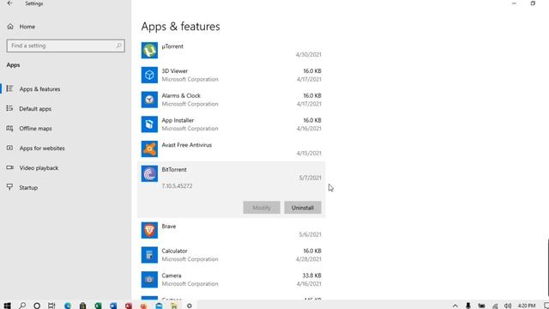
Task: Click the 5/6/2021 date for Brave
Action: tap(310, 234)
